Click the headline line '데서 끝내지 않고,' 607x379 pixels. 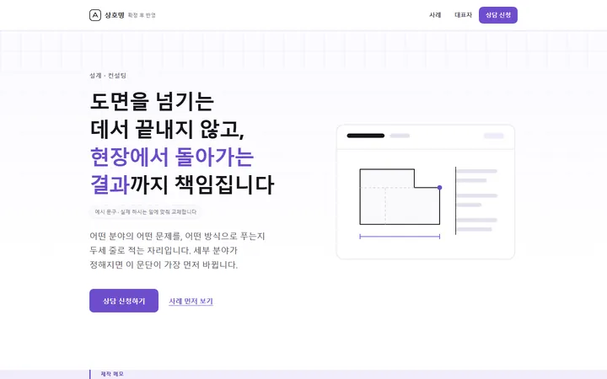(167, 129)
